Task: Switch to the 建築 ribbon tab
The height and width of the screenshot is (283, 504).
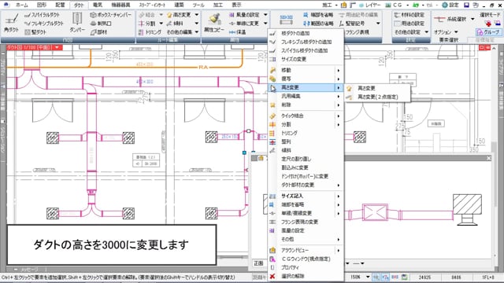Action: pyautogui.click(x=179, y=6)
